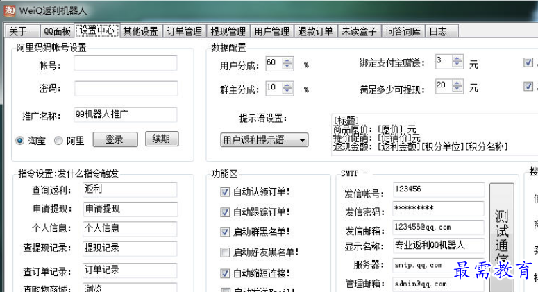The width and height of the screenshot is (538, 292).
Task: Select the 阿里 radio button
Action: (x=59, y=141)
